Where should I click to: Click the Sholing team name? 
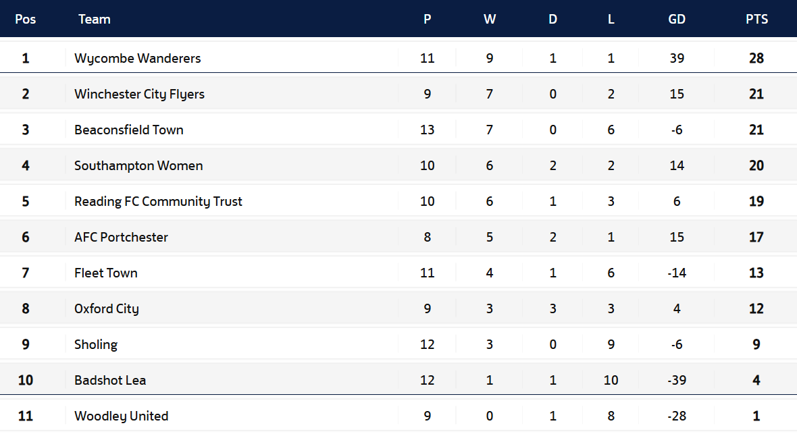(x=96, y=344)
